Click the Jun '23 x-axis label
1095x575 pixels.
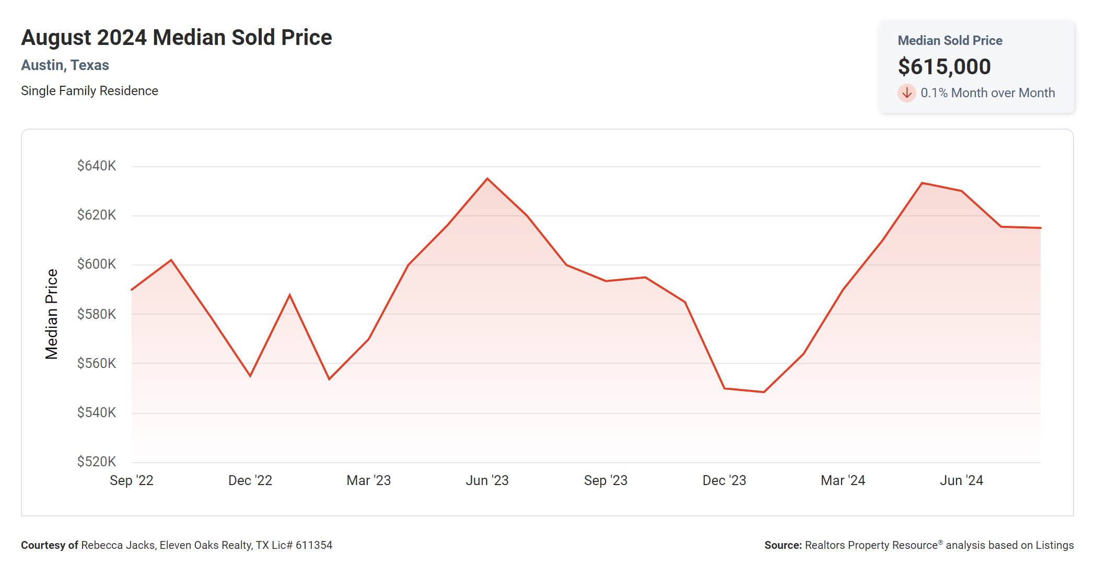487,480
